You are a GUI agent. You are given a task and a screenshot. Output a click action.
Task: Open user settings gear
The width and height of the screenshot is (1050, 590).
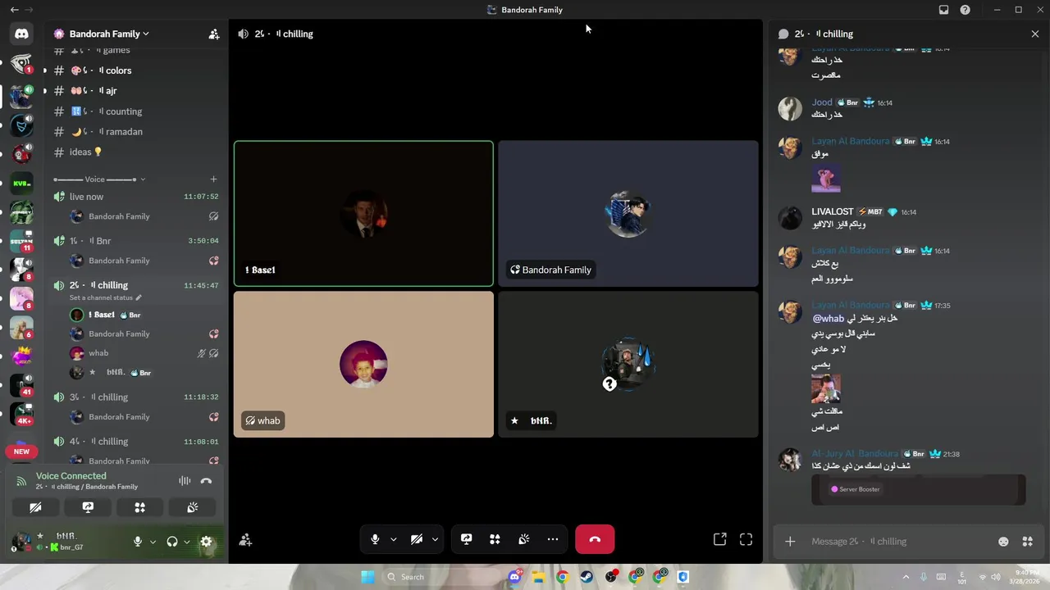tap(207, 542)
